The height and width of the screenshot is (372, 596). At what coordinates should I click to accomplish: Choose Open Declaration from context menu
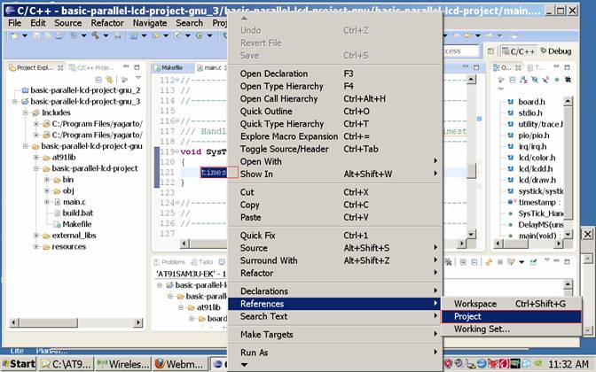(335, 74)
